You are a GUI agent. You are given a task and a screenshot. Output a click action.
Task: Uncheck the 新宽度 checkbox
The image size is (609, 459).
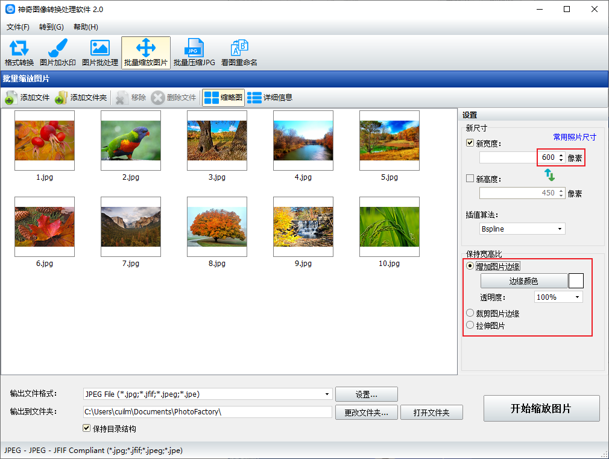pos(470,143)
